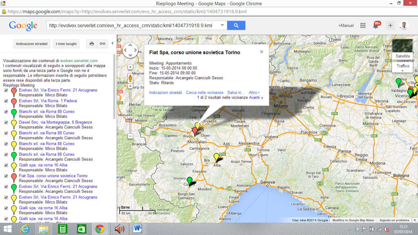Screen dimensions: 418x235
Task: Click the Chrome address bar URL
Action: pos(127,11)
